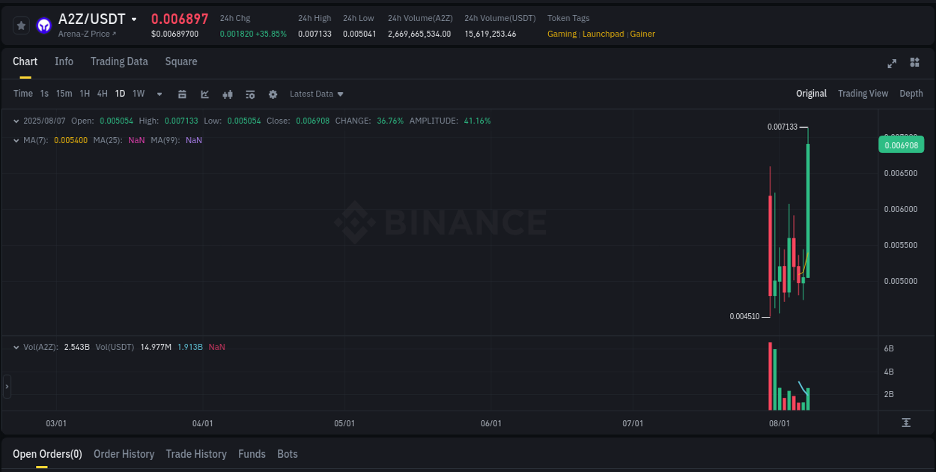This screenshot has width=936, height=472.
Task: Open the widgets layout icon near fullscreen
Action: coord(914,64)
